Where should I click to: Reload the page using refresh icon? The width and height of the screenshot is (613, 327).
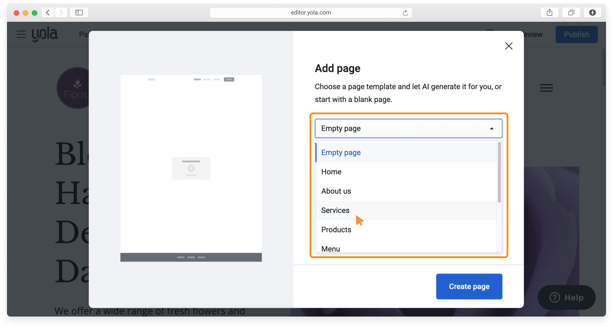pyautogui.click(x=405, y=13)
